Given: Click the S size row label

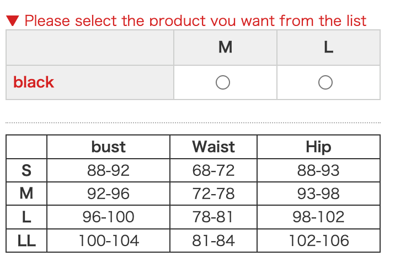Looking at the screenshot, I should pos(26,170).
